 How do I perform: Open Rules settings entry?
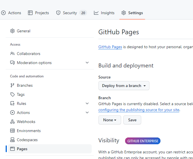pyautogui.click(x=50, y=103)
